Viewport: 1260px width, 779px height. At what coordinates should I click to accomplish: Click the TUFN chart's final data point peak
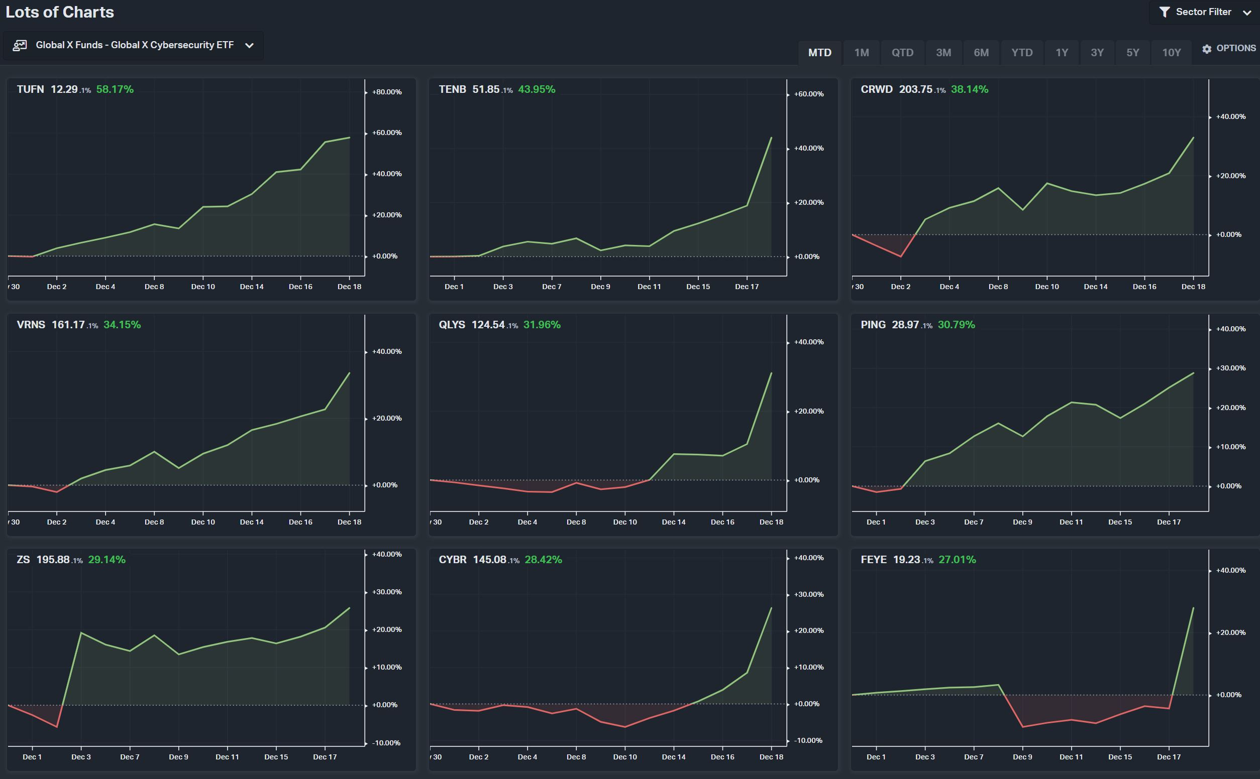(x=350, y=138)
